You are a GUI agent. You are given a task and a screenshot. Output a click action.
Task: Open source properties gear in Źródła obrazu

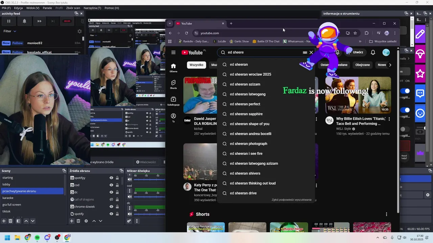pos(86,221)
